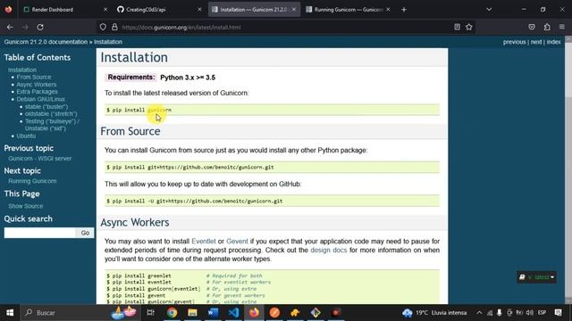Click the Async Workers heading
This screenshot has height=321, width=572.
tap(135, 222)
